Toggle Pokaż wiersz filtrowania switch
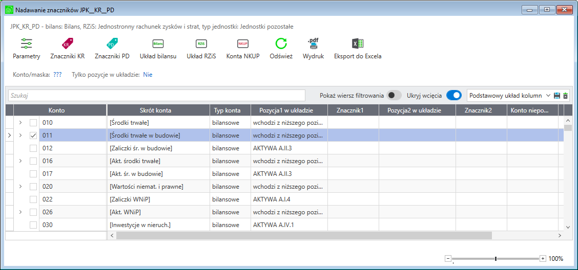Viewport: 578px width, 270px height. (x=394, y=95)
